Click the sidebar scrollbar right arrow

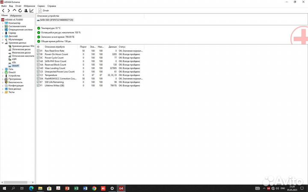click(33, 183)
